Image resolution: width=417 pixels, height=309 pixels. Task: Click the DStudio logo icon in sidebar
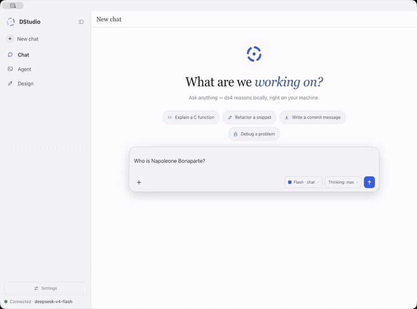tap(10, 22)
